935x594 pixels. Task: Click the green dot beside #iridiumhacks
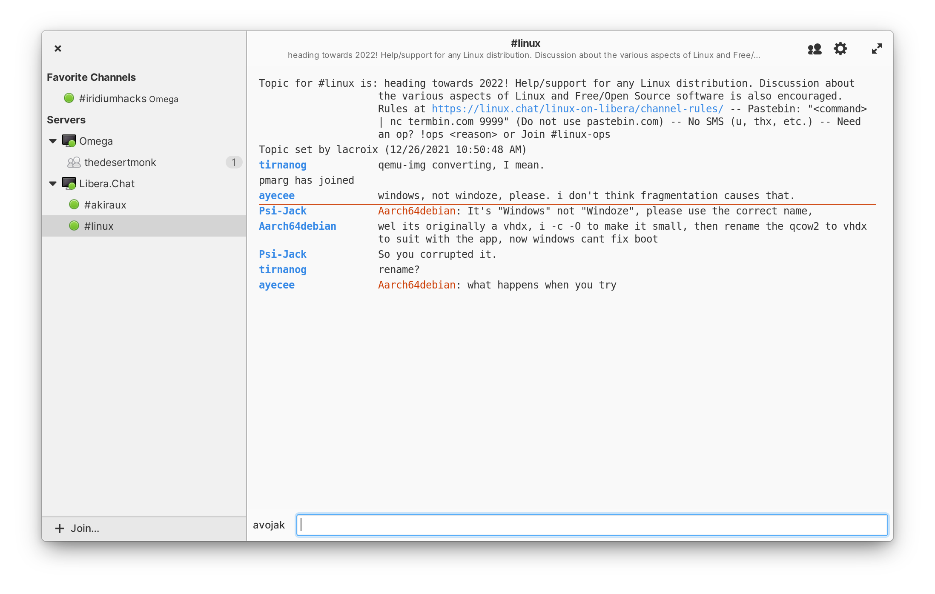[x=69, y=98]
